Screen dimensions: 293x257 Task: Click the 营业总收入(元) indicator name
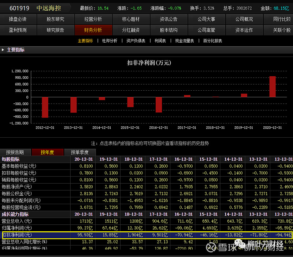[x=17, y=221]
